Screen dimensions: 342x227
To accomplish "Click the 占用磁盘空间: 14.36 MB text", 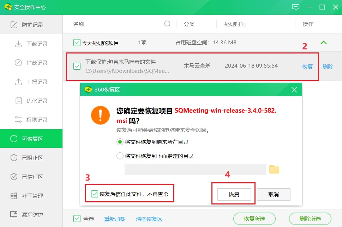I will point(206,42).
